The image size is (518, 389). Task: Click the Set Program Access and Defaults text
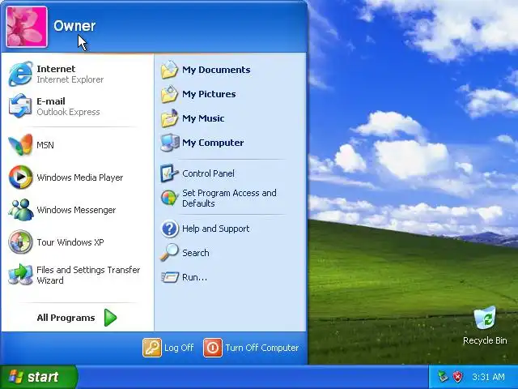click(x=229, y=198)
